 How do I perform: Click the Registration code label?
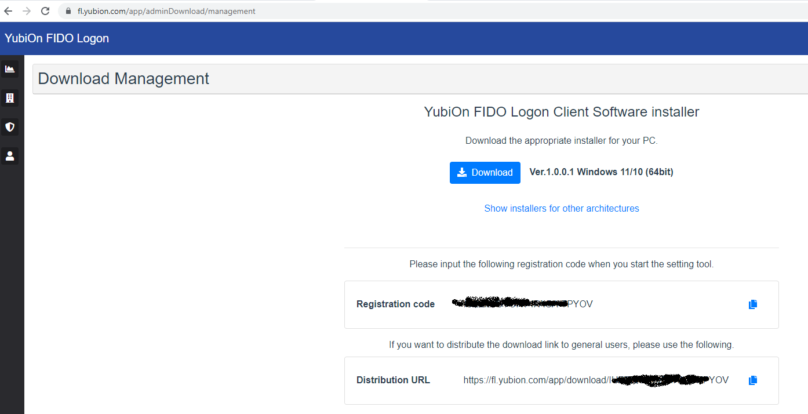395,304
